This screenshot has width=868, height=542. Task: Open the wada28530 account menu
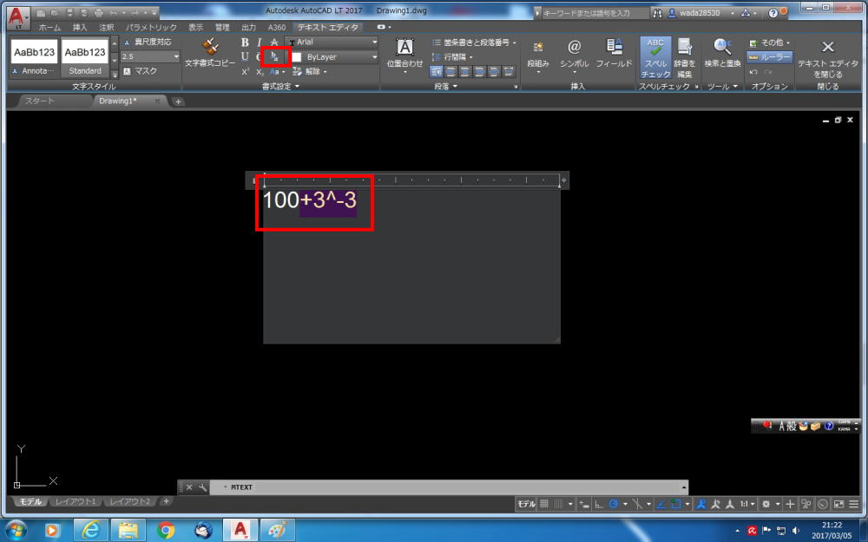coord(700,13)
